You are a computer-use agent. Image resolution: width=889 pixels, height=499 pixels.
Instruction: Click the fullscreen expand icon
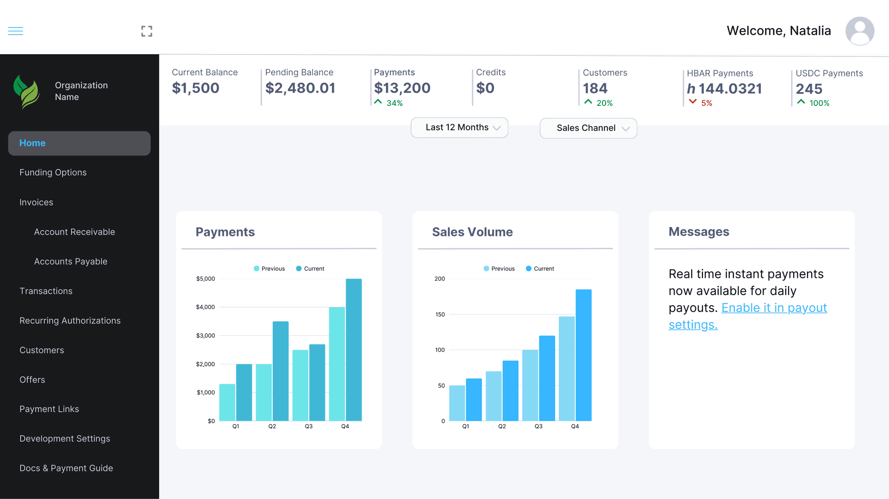(146, 31)
